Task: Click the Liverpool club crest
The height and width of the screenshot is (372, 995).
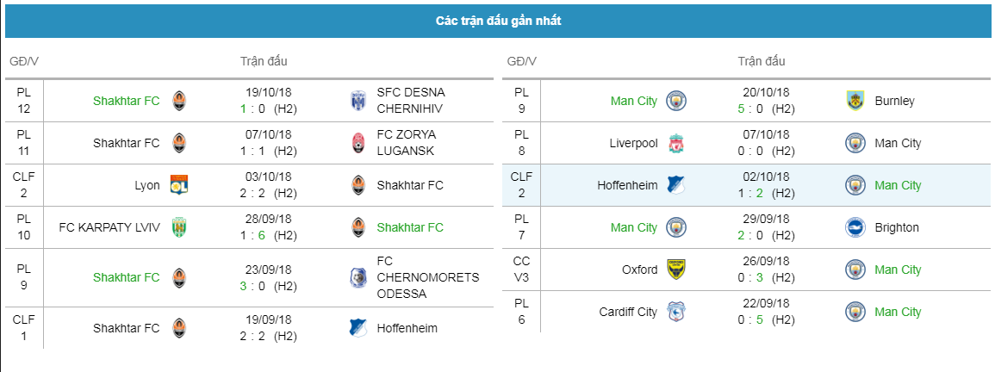Action: coord(676,143)
